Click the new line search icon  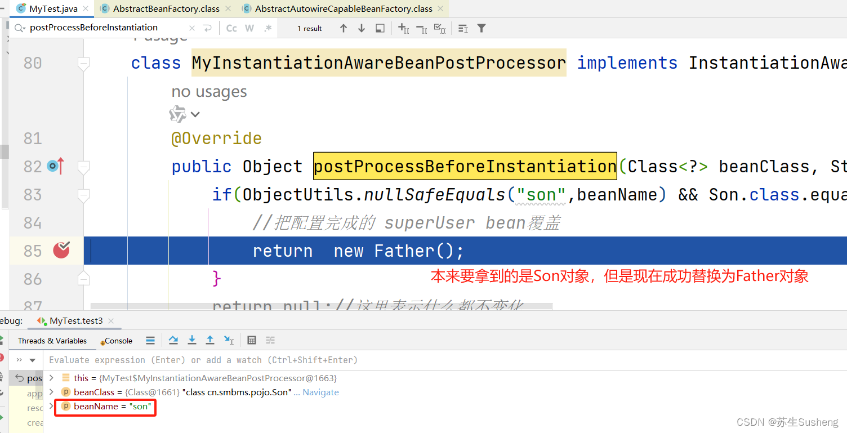click(x=208, y=28)
